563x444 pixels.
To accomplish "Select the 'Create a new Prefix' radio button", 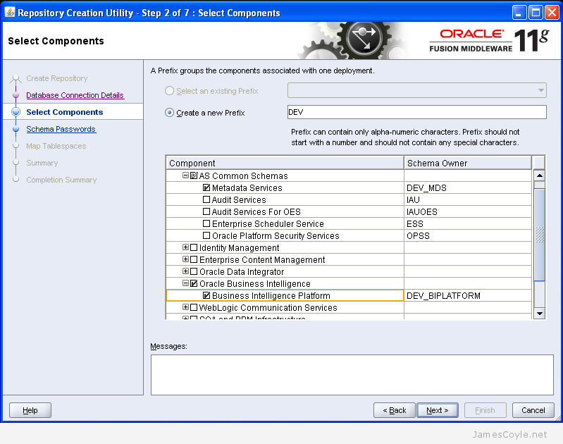I will (x=170, y=113).
